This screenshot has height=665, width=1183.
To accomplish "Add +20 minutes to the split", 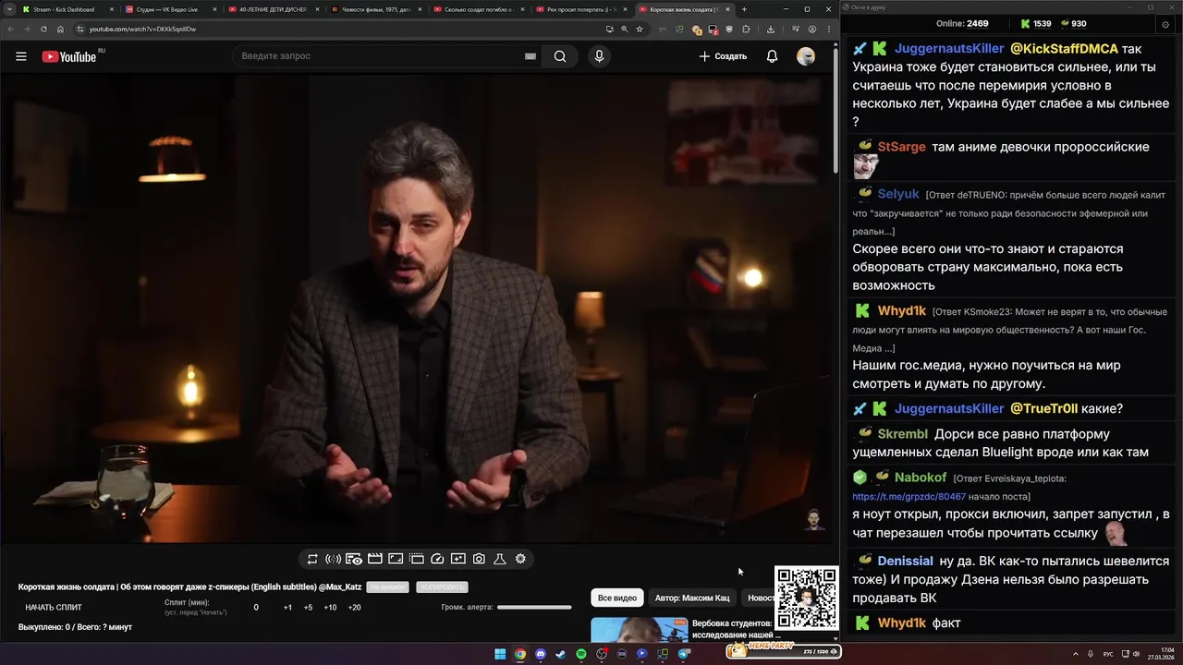I will pos(354,608).
